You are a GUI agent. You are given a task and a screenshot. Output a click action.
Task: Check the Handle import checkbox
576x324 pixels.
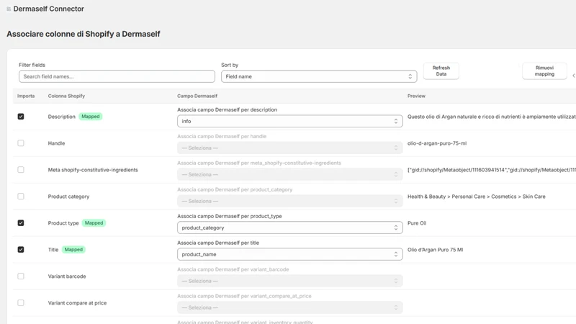[21, 143]
